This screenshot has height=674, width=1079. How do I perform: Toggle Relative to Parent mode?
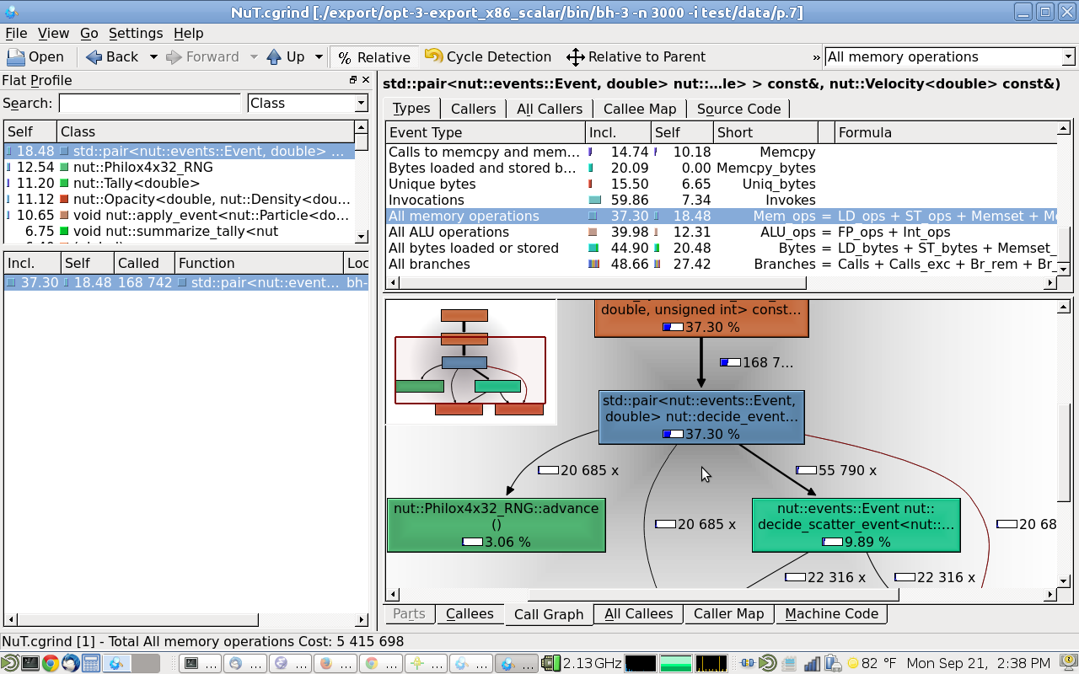[636, 57]
